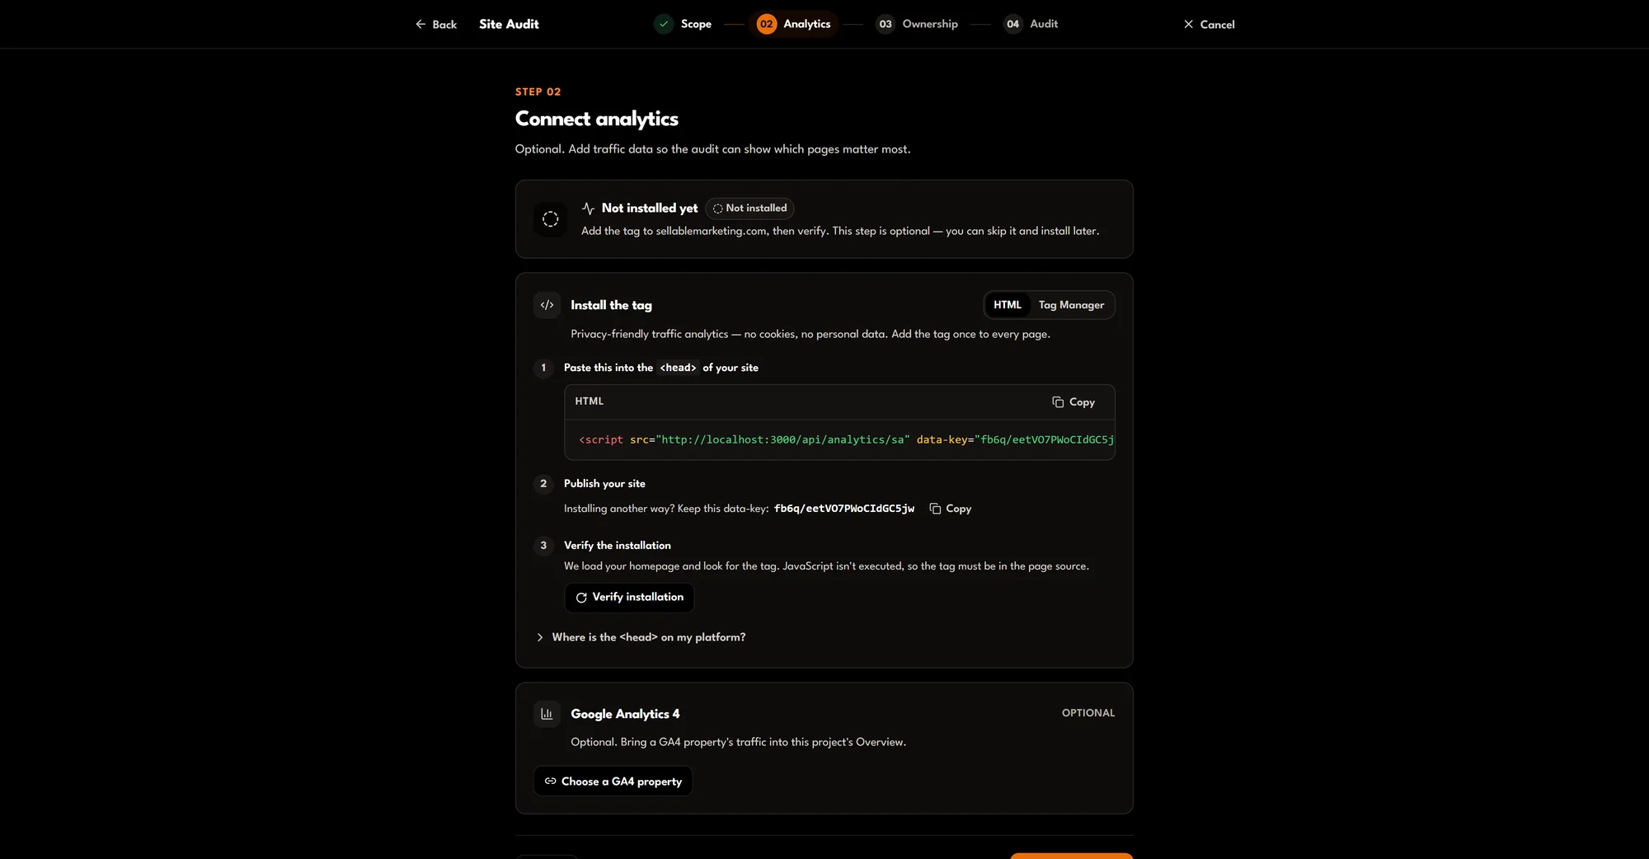Click step number 1 badge
This screenshot has width=1649, height=859.
point(543,368)
